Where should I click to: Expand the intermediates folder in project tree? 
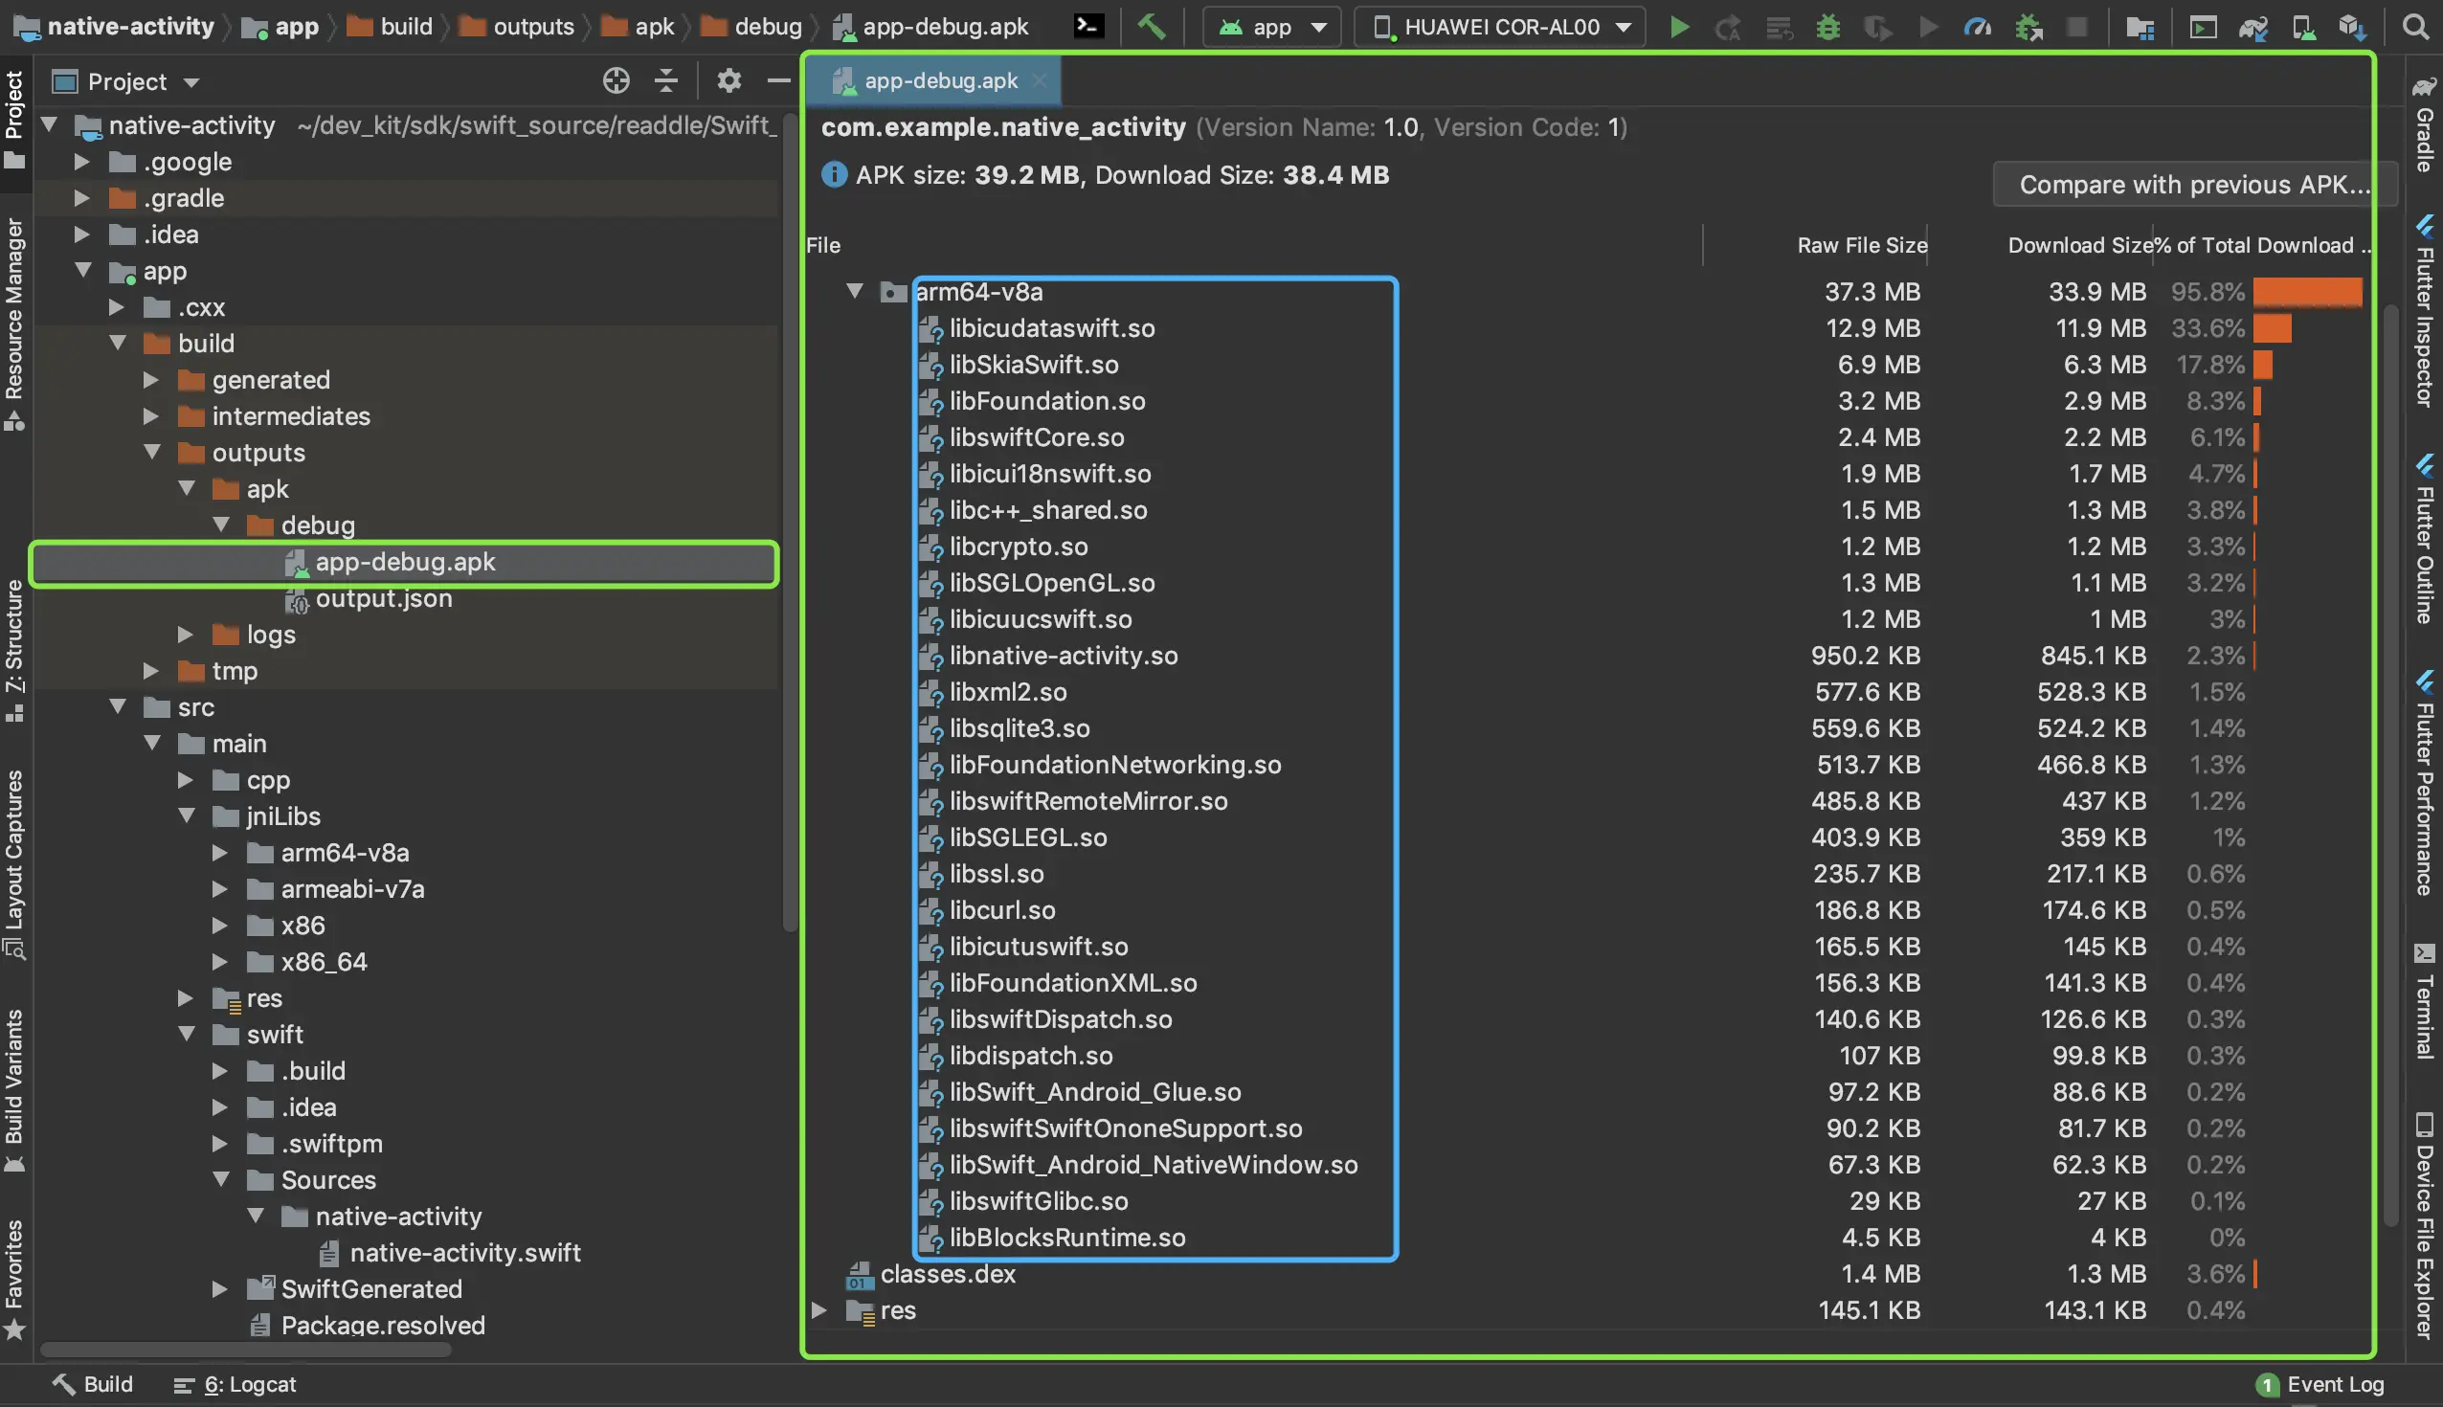click(x=150, y=416)
